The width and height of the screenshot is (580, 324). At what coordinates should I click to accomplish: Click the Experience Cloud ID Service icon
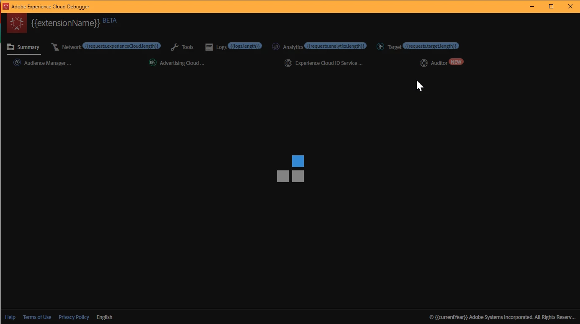click(x=288, y=63)
